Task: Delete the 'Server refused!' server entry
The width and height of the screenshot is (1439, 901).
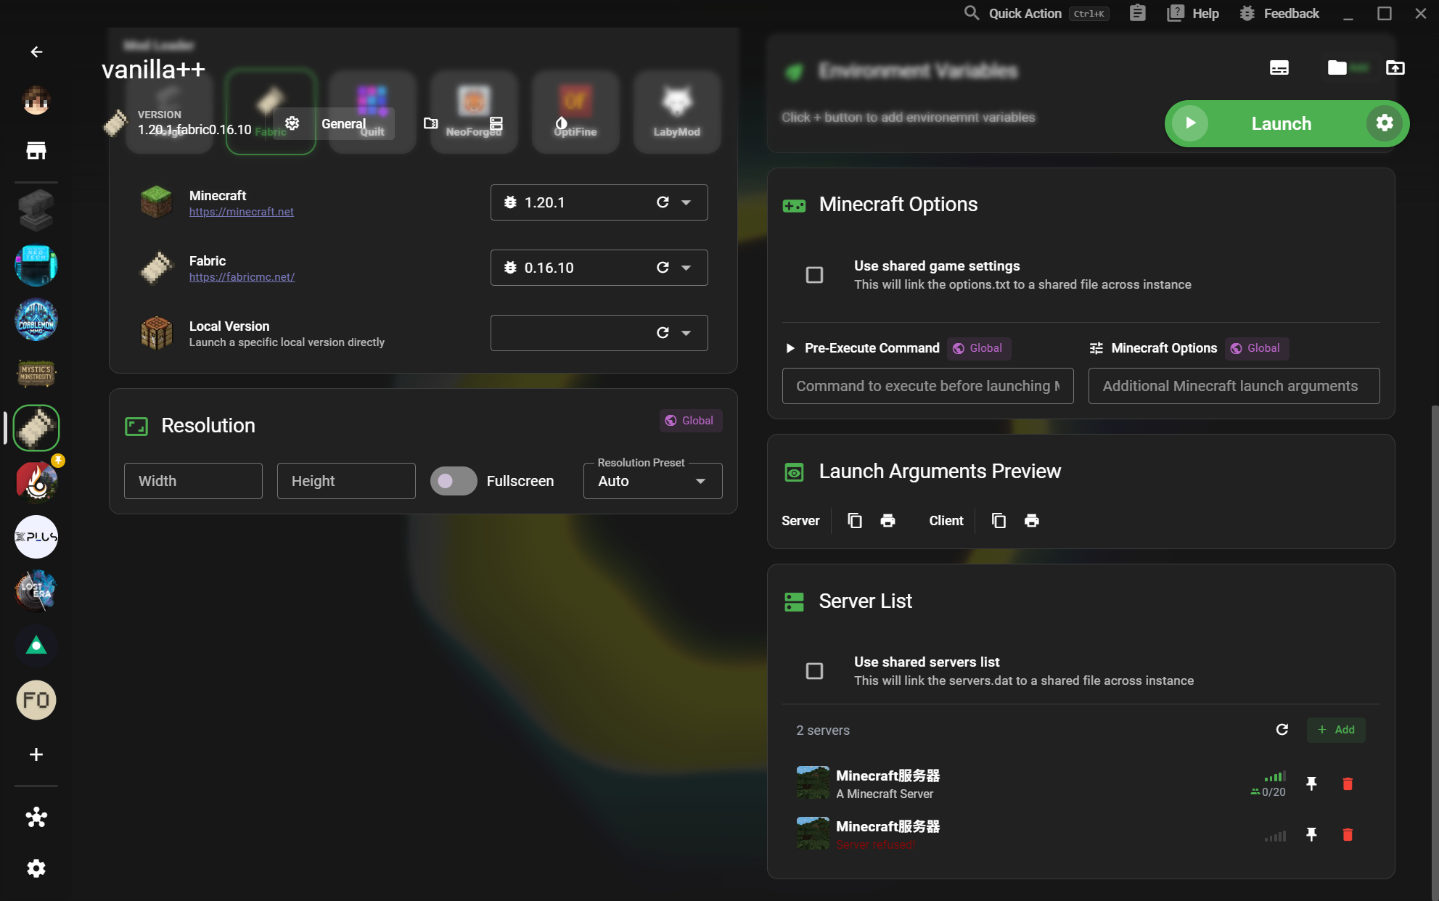Action: pyautogui.click(x=1348, y=834)
